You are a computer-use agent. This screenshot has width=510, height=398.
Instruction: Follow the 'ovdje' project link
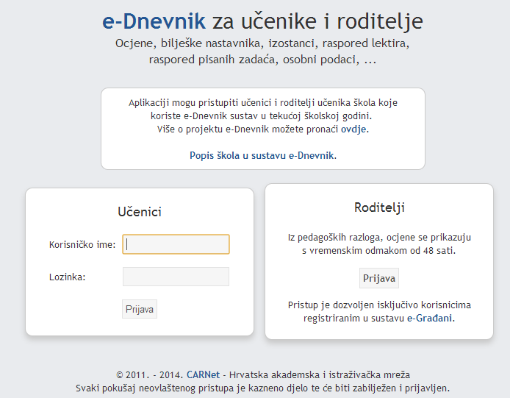tap(353, 129)
